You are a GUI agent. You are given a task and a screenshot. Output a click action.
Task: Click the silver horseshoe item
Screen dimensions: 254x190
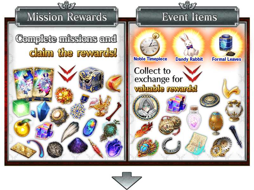point(171,146)
